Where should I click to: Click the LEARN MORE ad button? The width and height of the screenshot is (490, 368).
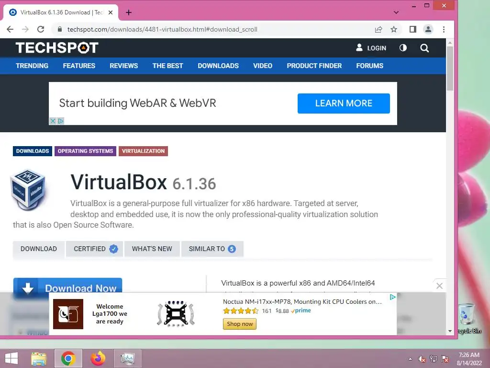[x=344, y=103]
